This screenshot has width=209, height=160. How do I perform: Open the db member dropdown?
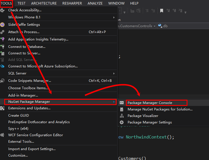[x=183, y=26]
